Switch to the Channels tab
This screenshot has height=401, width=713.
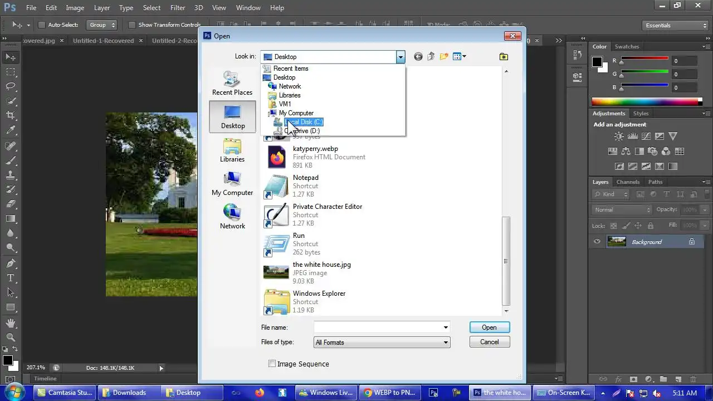coord(628,182)
